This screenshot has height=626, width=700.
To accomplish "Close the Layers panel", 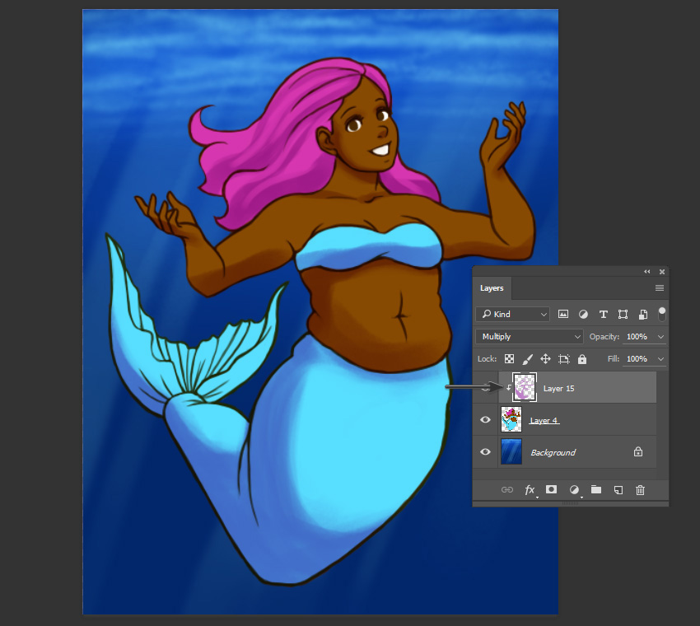I will tap(662, 272).
